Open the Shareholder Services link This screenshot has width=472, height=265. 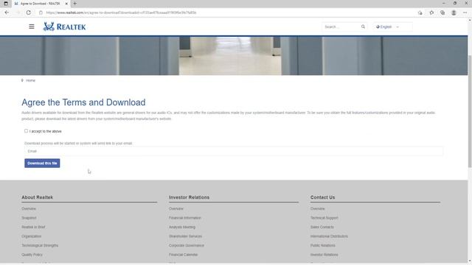tap(185, 236)
